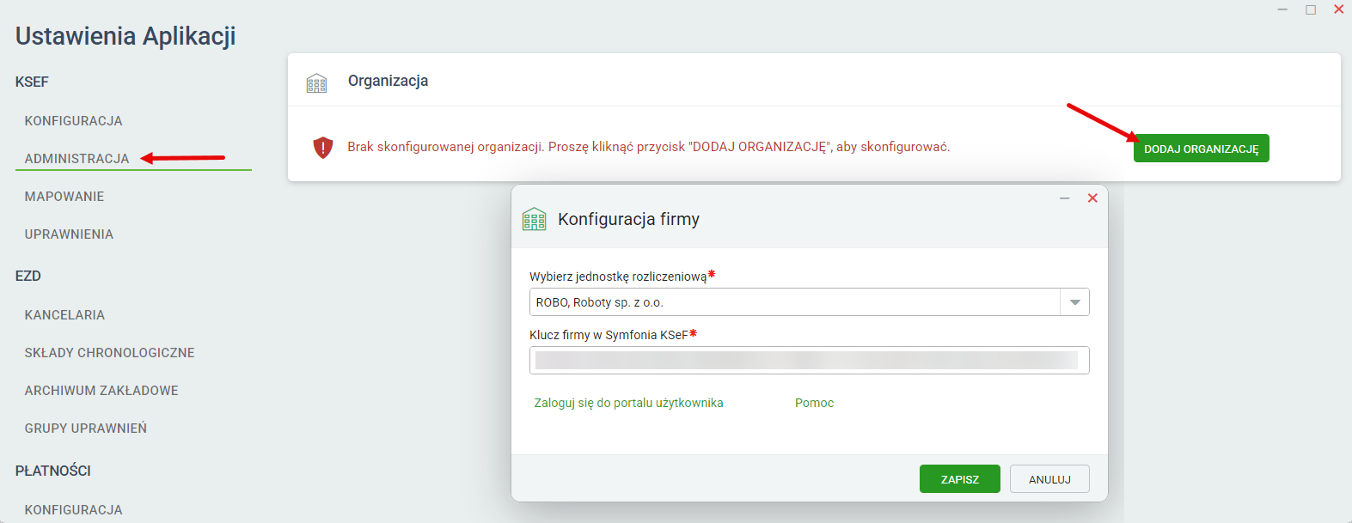The width and height of the screenshot is (1352, 523).
Task: Click the ZAPISZ button
Action: (x=960, y=479)
